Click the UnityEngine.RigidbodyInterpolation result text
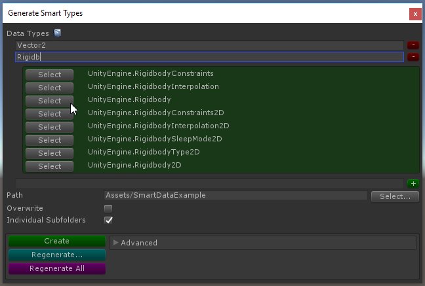Screen dimensions: 425x286 click(x=153, y=86)
